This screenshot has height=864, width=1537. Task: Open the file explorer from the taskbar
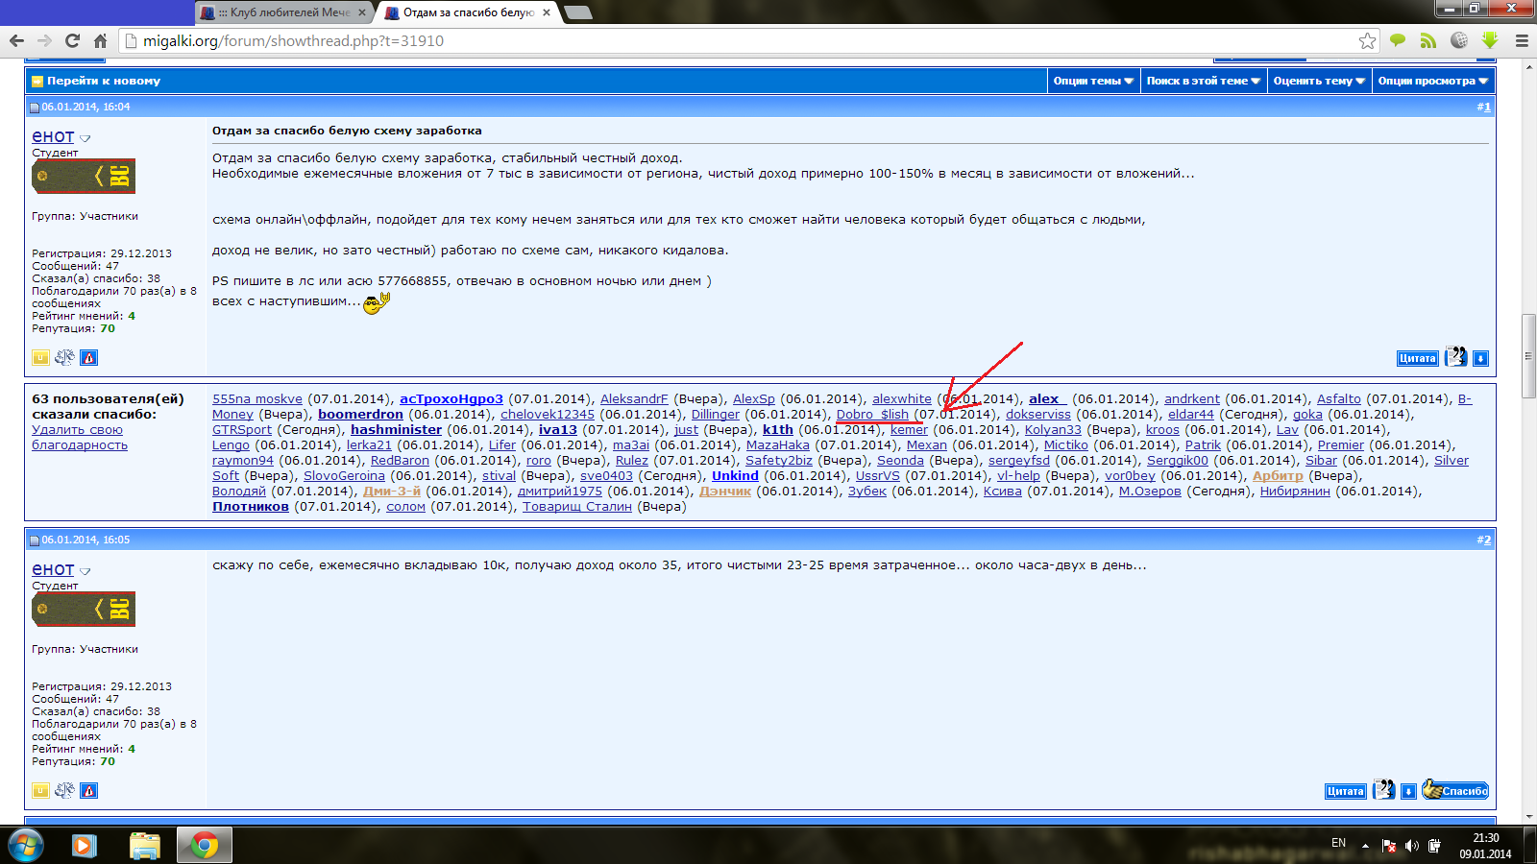(144, 846)
